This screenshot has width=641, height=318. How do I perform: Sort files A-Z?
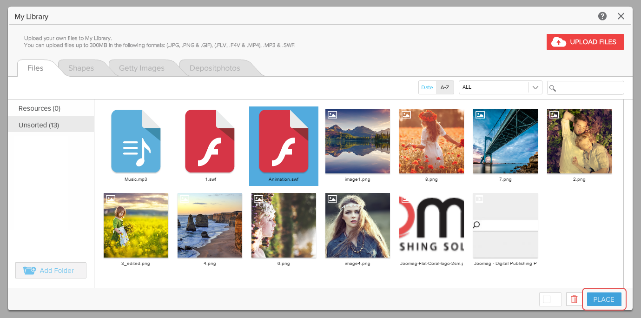click(x=445, y=87)
